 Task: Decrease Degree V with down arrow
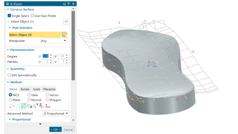pyautogui.click(x=67, y=57)
